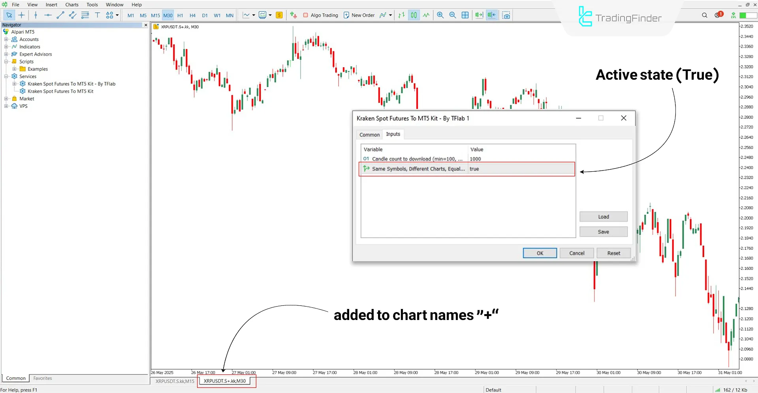Select the cursor arrow tool
The width and height of the screenshot is (758, 393).
[x=9, y=15]
